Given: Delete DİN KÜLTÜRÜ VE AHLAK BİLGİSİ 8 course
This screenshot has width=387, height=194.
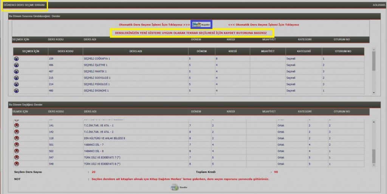Looking at the screenshot, I should pyautogui.click(x=16, y=138).
